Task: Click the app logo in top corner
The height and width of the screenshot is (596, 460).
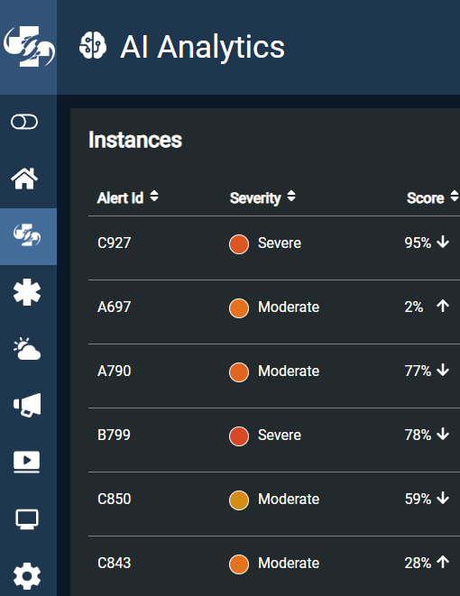Action: pyautogui.click(x=29, y=46)
